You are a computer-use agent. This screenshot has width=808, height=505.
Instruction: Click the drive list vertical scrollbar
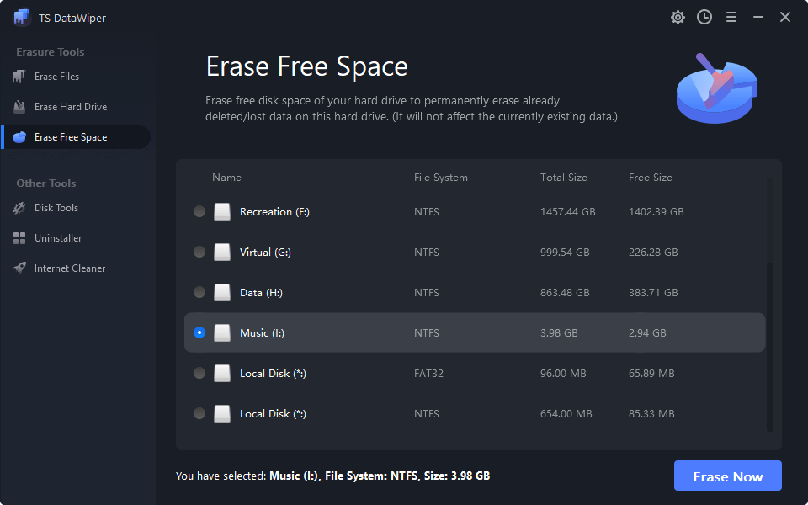click(x=770, y=345)
